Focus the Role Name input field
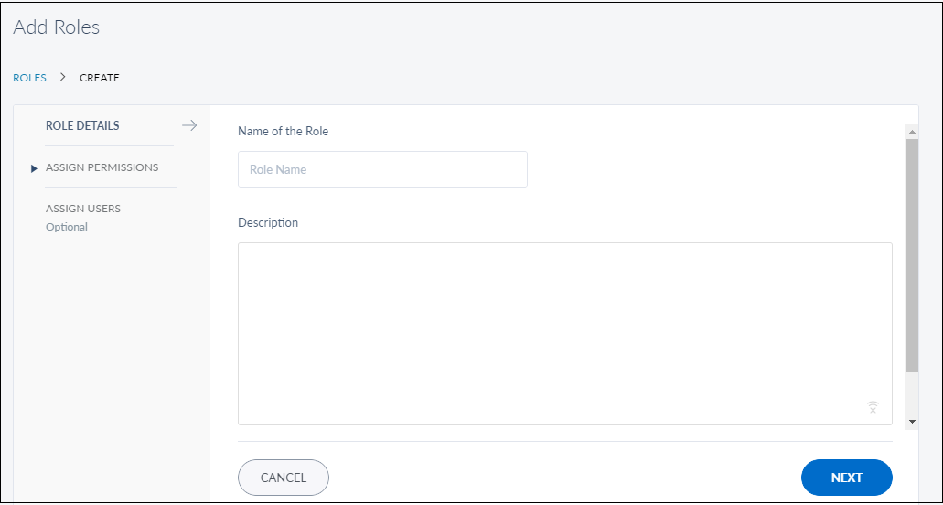943x505 pixels. [x=382, y=169]
